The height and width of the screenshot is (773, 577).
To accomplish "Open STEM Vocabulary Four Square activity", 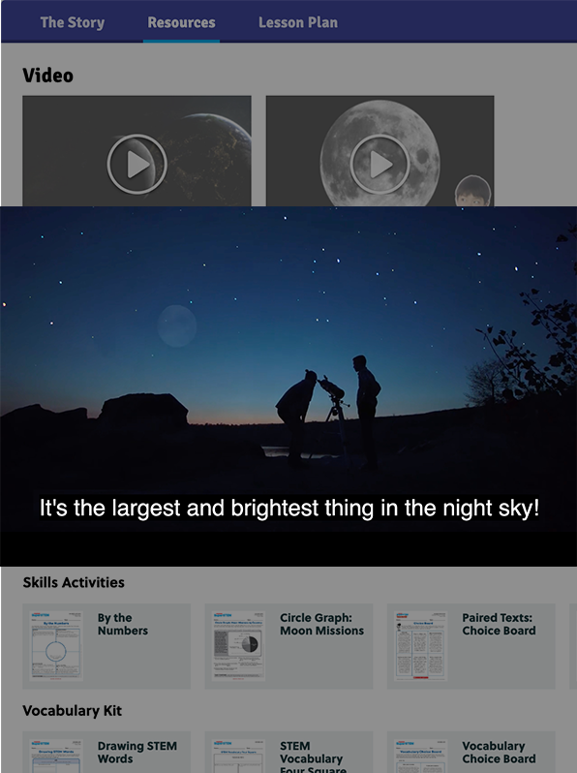I will (x=313, y=757).
